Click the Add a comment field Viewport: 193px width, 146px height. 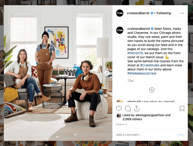[x=145, y=135]
